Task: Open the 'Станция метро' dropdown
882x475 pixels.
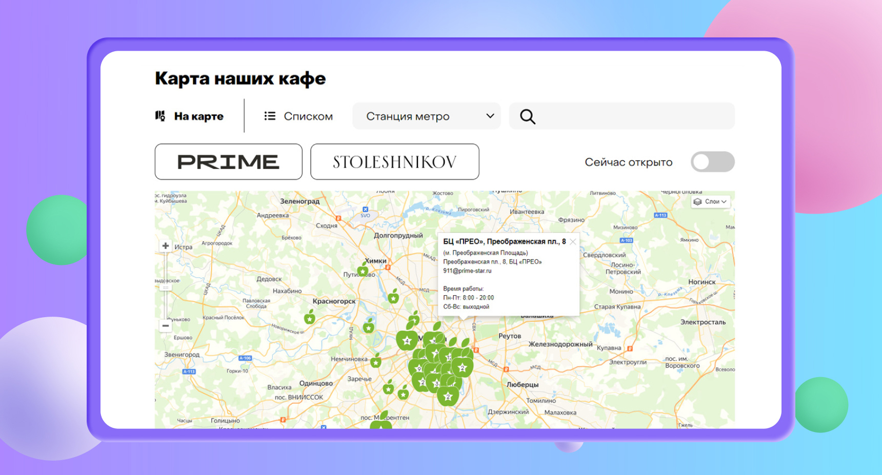Action: click(426, 116)
